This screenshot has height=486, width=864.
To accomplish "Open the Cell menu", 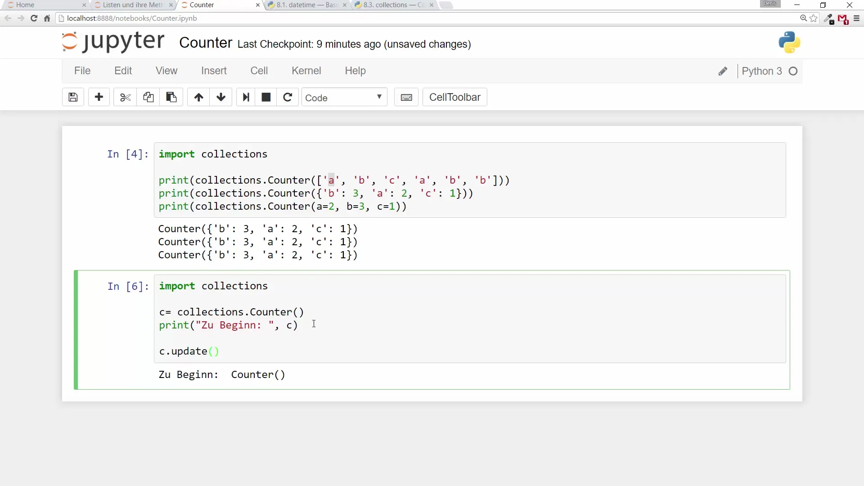I will (x=259, y=71).
